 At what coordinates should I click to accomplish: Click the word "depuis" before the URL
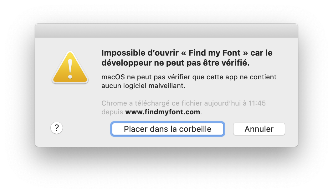pos(112,112)
